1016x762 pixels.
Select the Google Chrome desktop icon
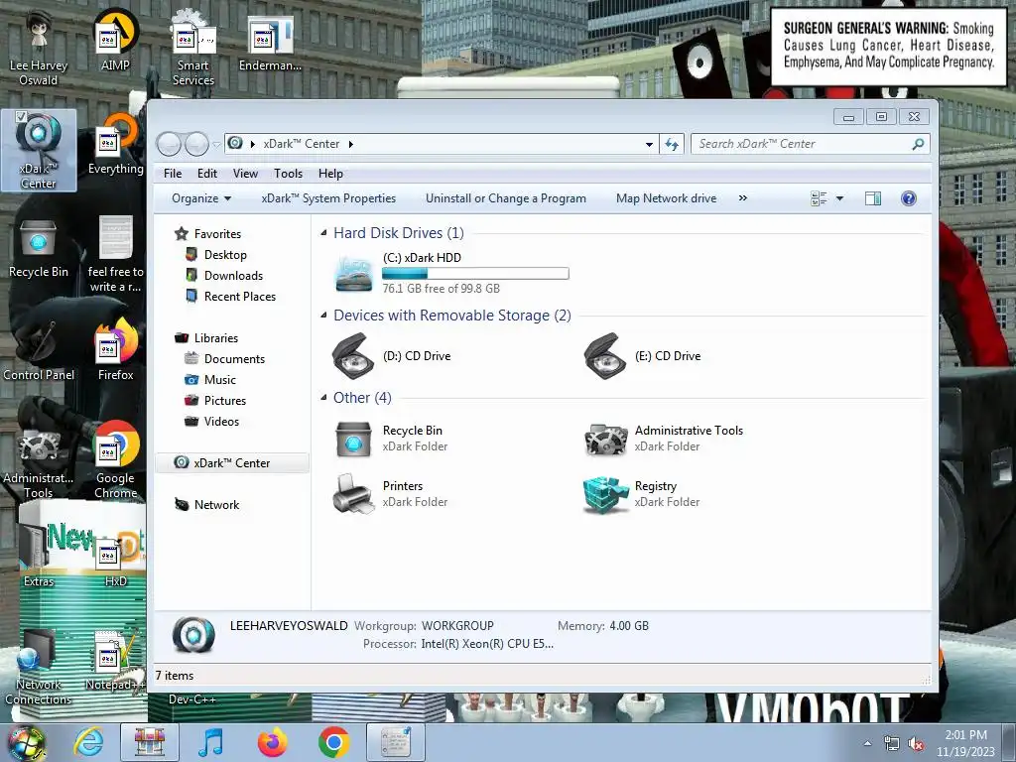115,460
